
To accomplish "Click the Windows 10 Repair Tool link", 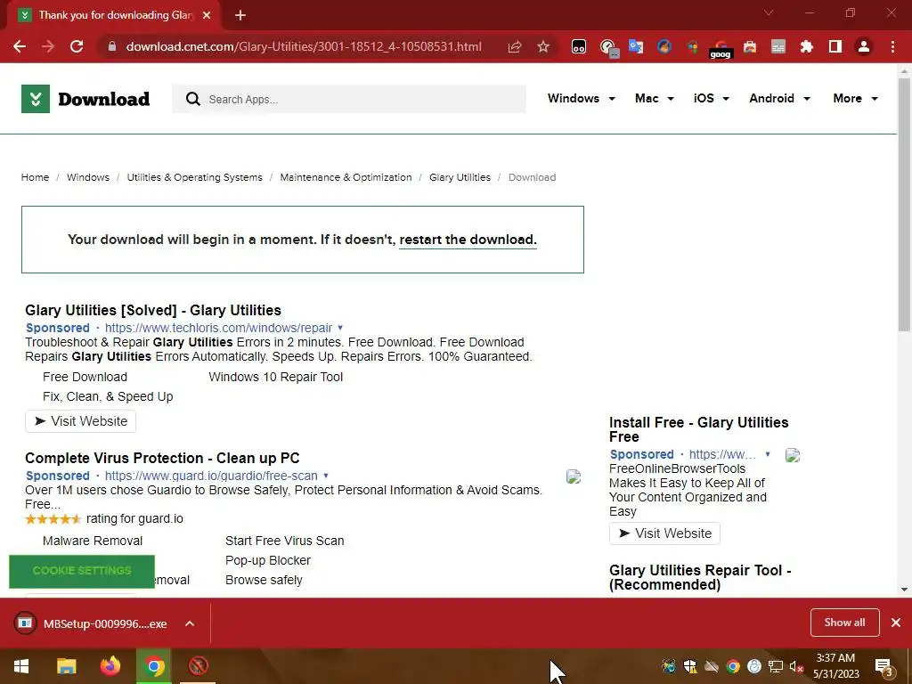I will tap(276, 377).
